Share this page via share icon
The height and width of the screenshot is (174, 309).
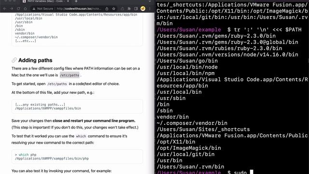(107, 9)
